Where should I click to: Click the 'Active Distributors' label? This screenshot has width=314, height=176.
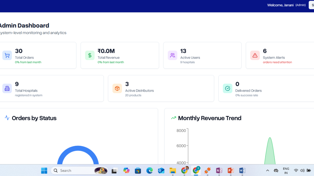click(x=139, y=91)
